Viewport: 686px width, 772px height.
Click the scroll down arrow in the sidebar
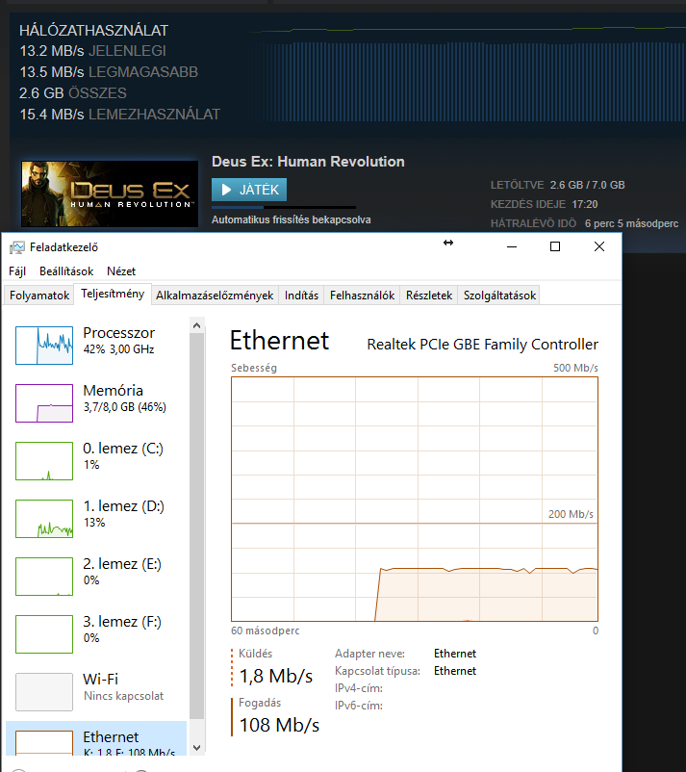coord(196,747)
